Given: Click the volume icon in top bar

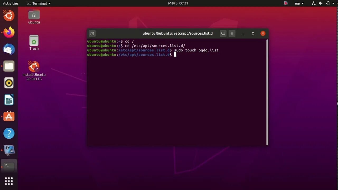Looking at the screenshot, I should [321, 3].
